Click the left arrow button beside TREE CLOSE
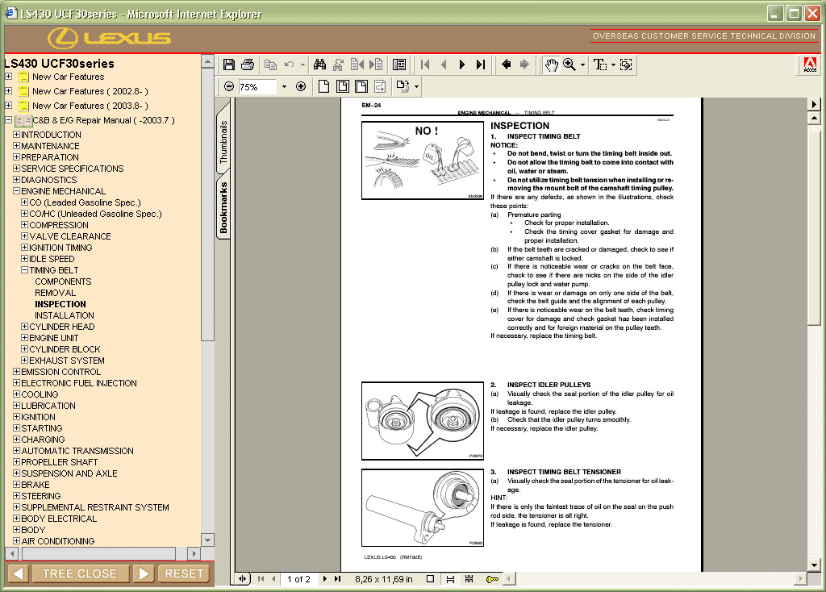Viewport: 826px width, 592px height. (18, 573)
